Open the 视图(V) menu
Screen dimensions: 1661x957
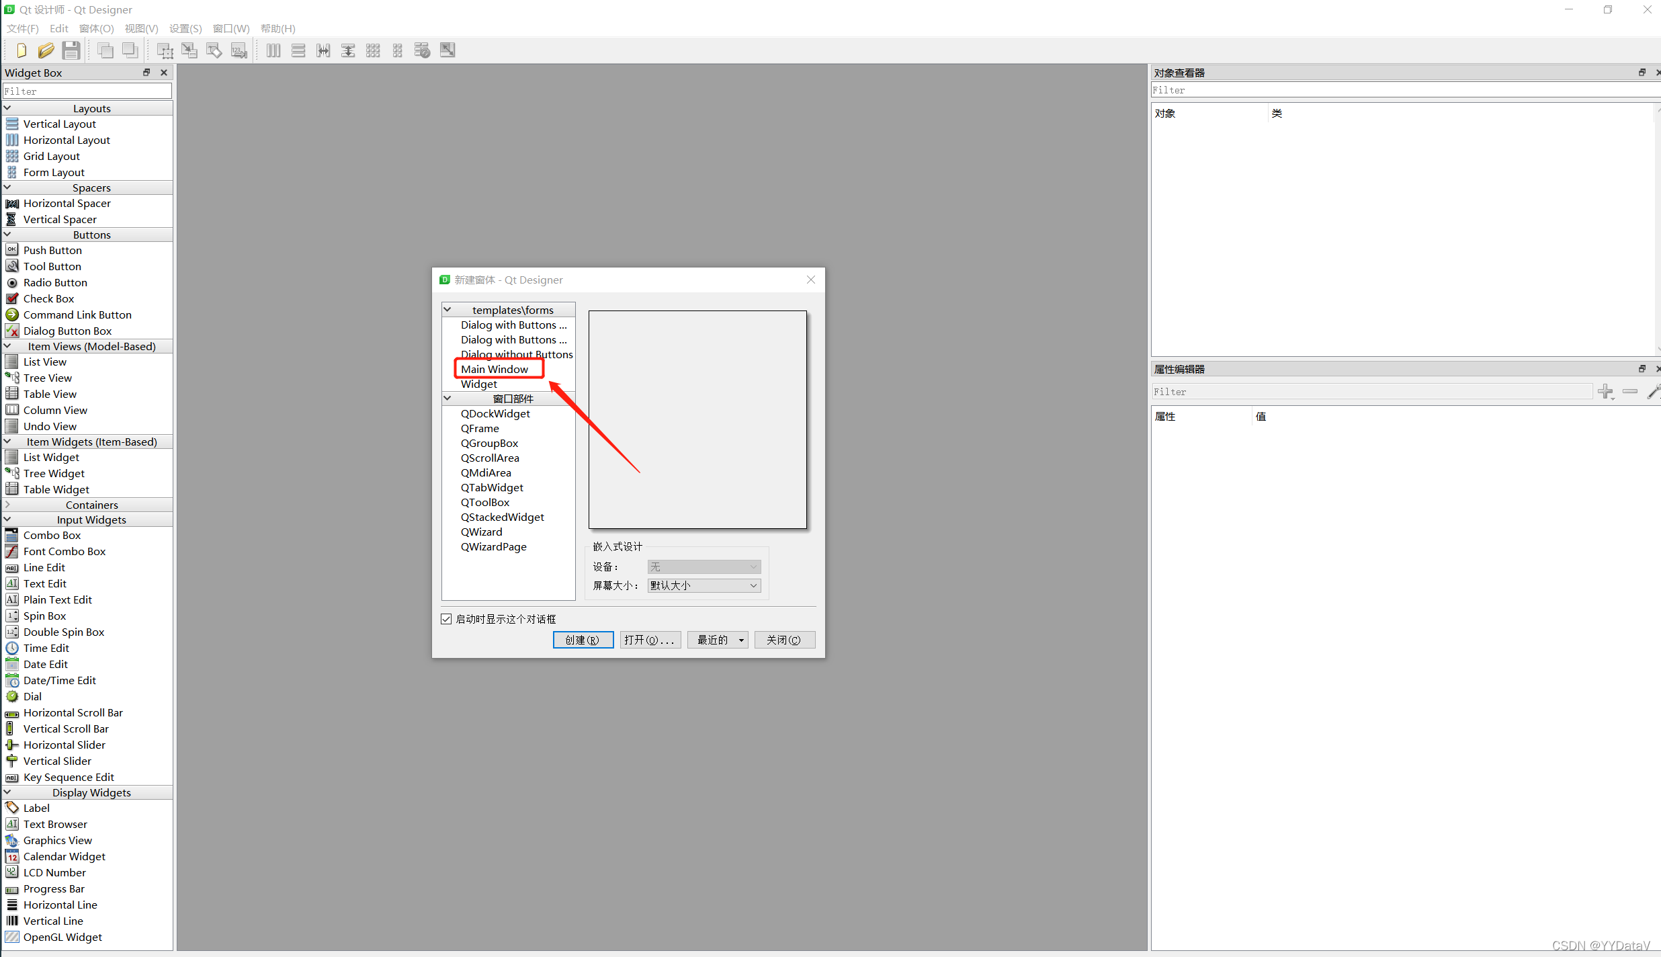pos(141,28)
